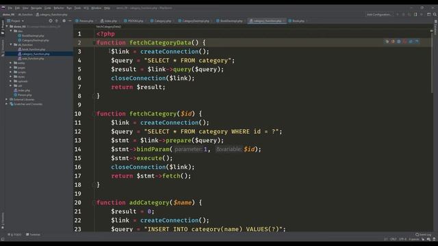
Task: Open the Refactor menu
Action: 59,8
